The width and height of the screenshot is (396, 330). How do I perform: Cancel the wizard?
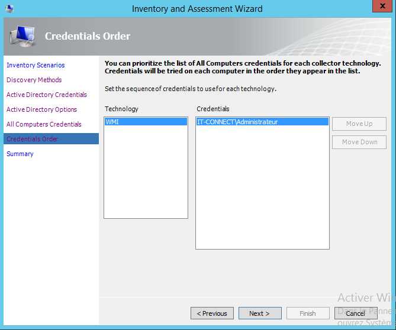(x=355, y=313)
